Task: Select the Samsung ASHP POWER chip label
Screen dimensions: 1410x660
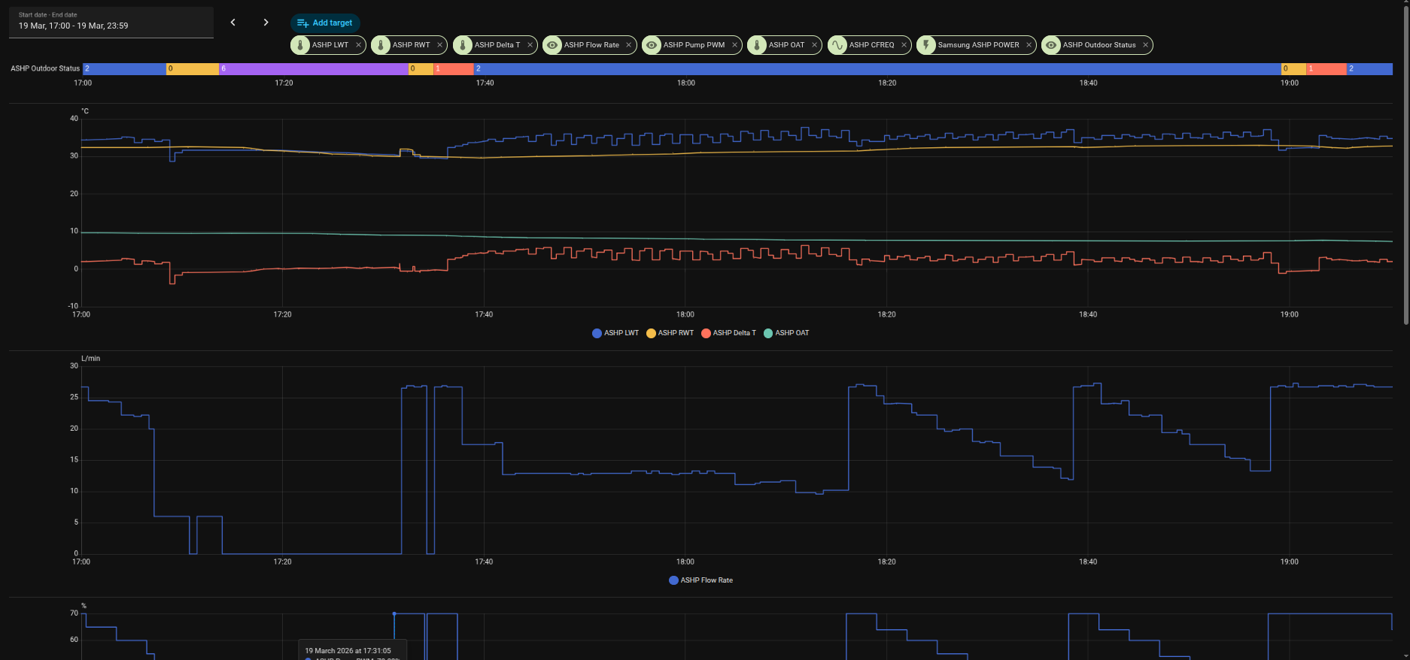Action: point(978,45)
